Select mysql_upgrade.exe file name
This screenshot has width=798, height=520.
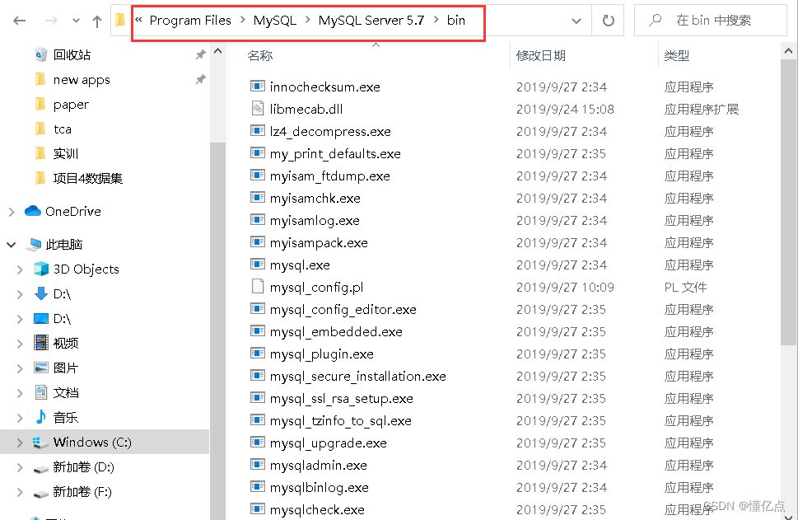[329, 443]
